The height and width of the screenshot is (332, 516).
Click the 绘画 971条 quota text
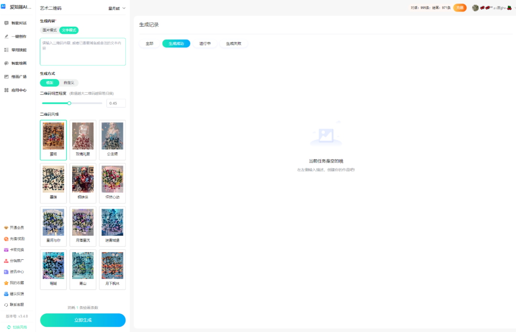[x=441, y=8]
